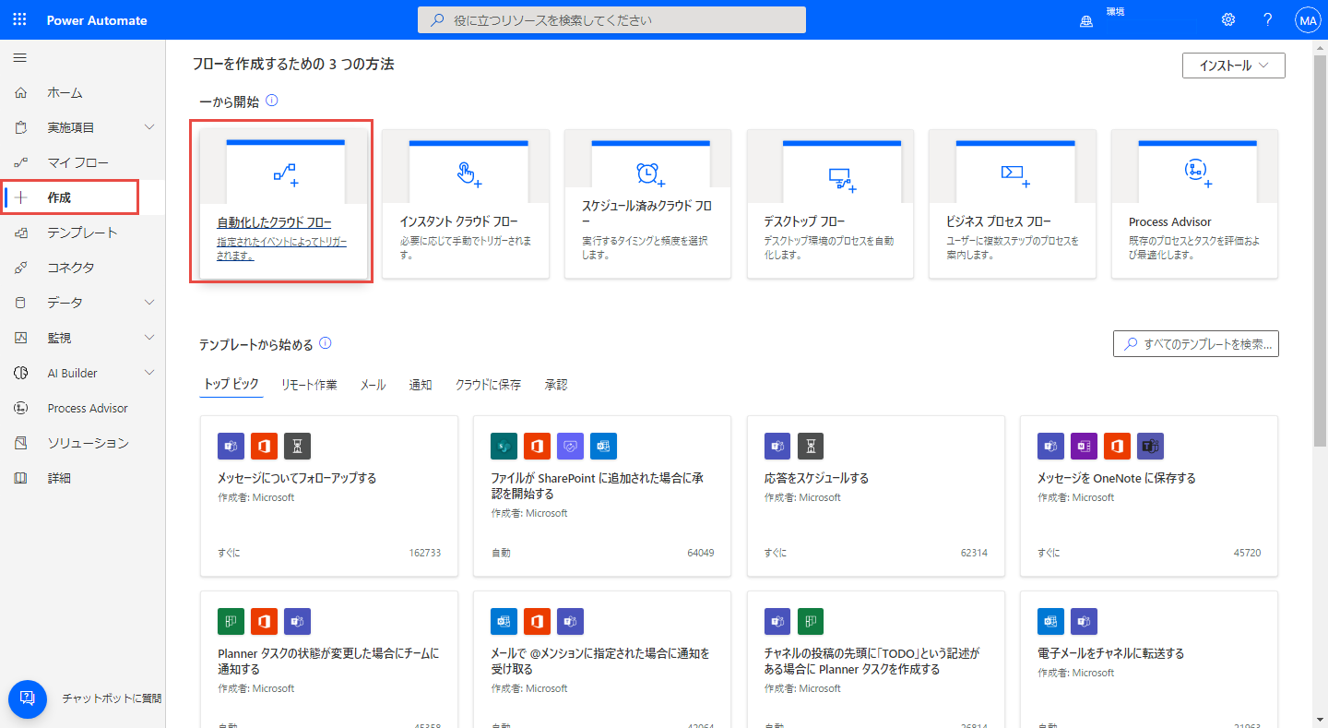1328x728 pixels.
Task: Click the マイ フロー flow icon
Action: point(21,162)
